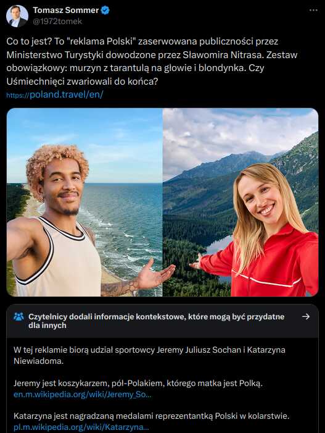Click the blue verified badge icon
325x433 pixels.
pyautogui.click(x=105, y=11)
